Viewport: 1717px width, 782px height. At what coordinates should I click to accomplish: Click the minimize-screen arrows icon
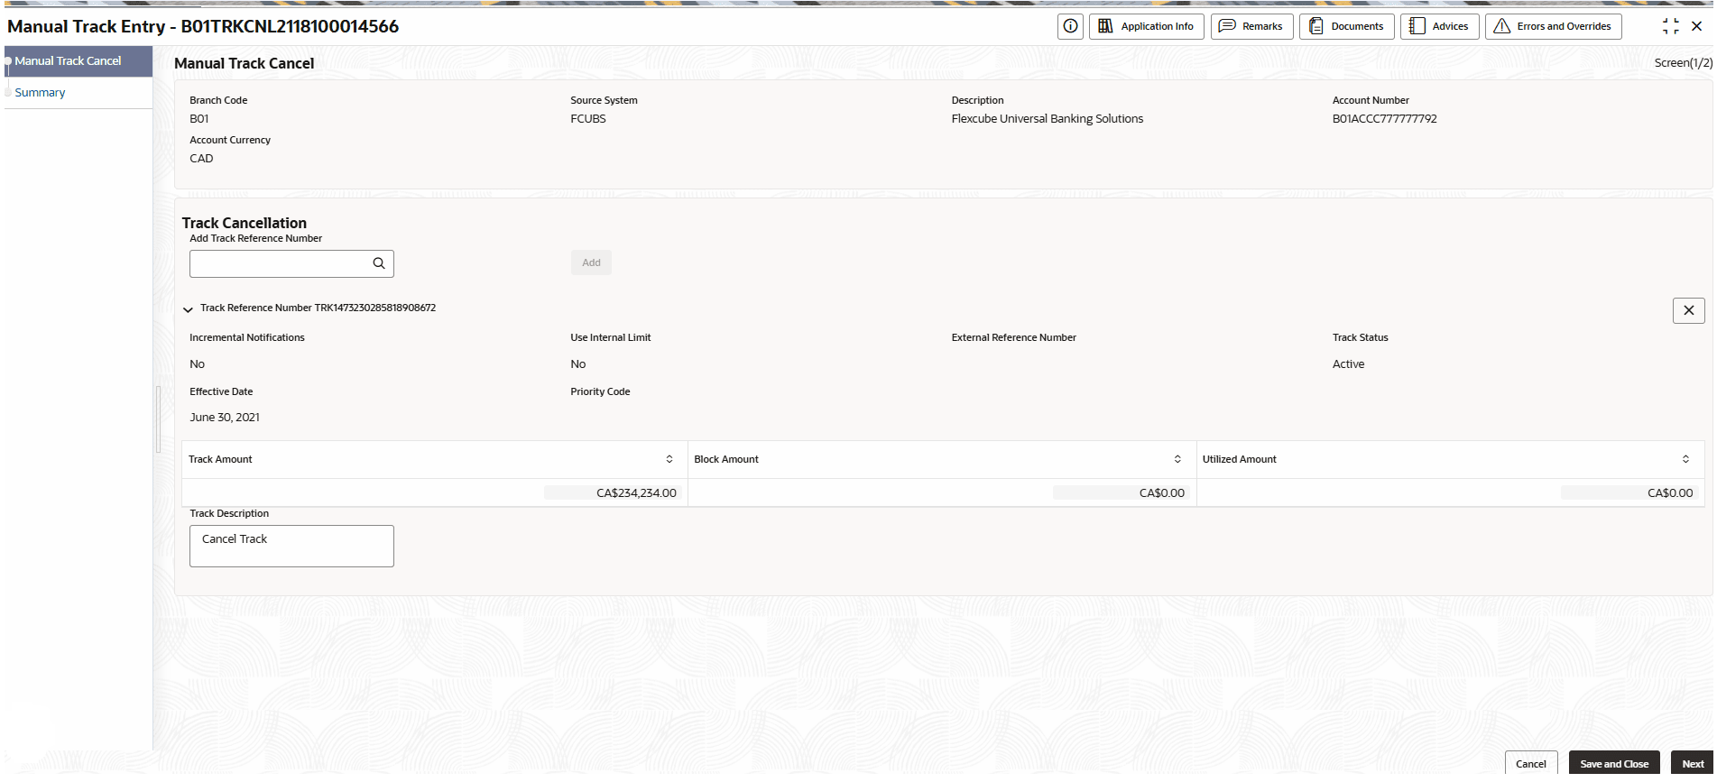1670,26
